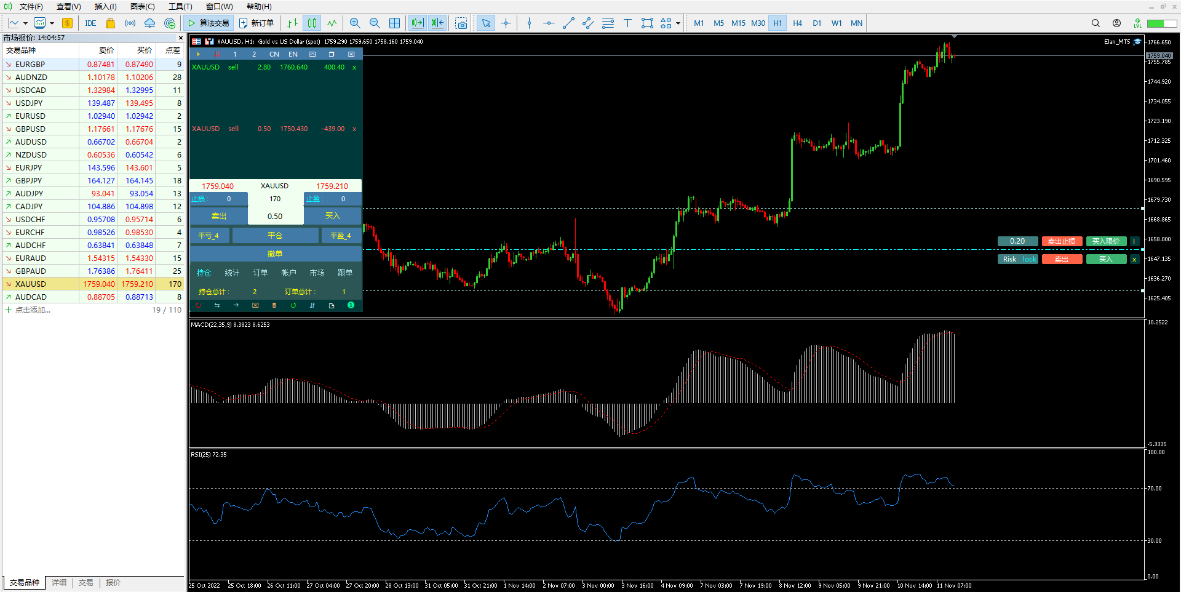1181x592 pixels.
Task: Select EURUSD symbol in Market Watch
Action: click(x=30, y=116)
